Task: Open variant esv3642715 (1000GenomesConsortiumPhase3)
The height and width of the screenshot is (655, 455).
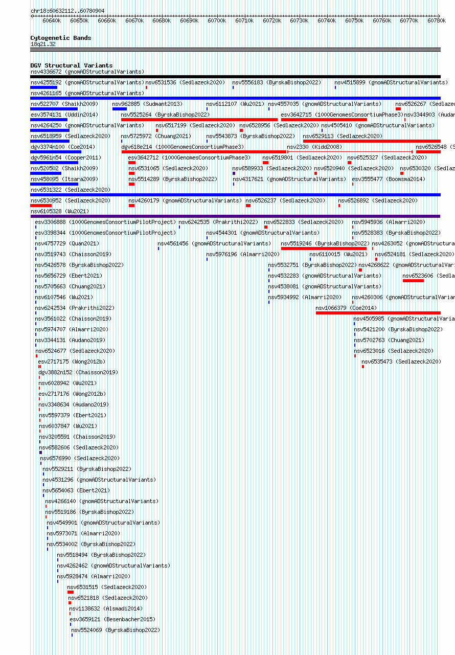Action: tap(342, 115)
